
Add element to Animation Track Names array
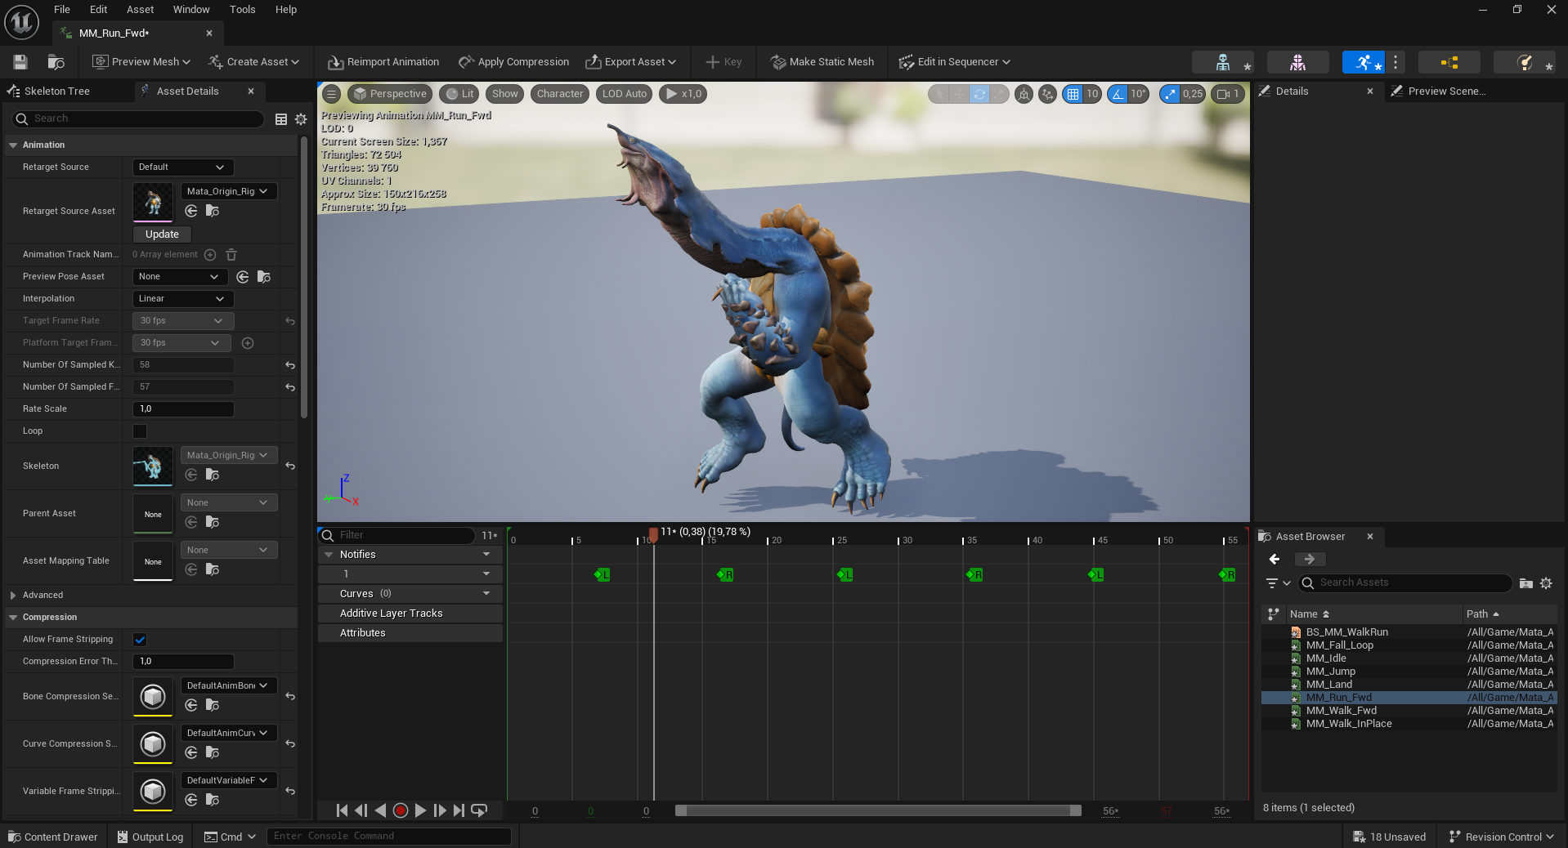210,255
